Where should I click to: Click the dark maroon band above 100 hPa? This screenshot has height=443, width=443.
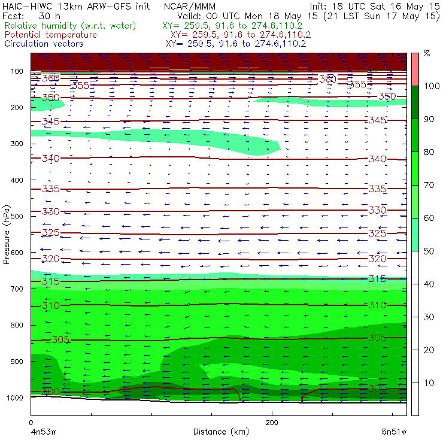(x=219, y=62)
